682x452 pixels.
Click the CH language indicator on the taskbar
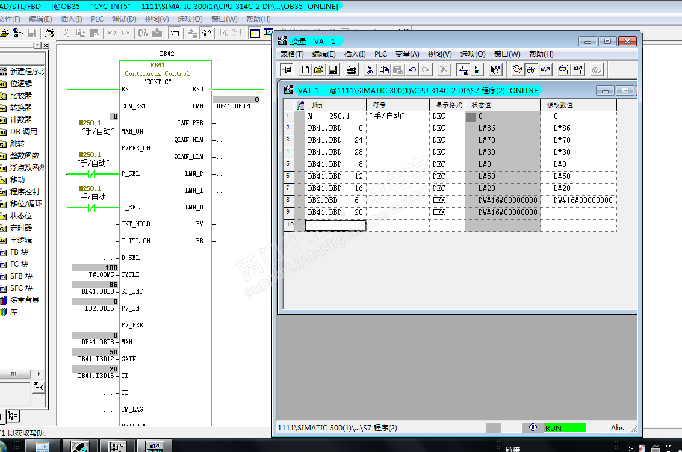(x=630, y=448)
